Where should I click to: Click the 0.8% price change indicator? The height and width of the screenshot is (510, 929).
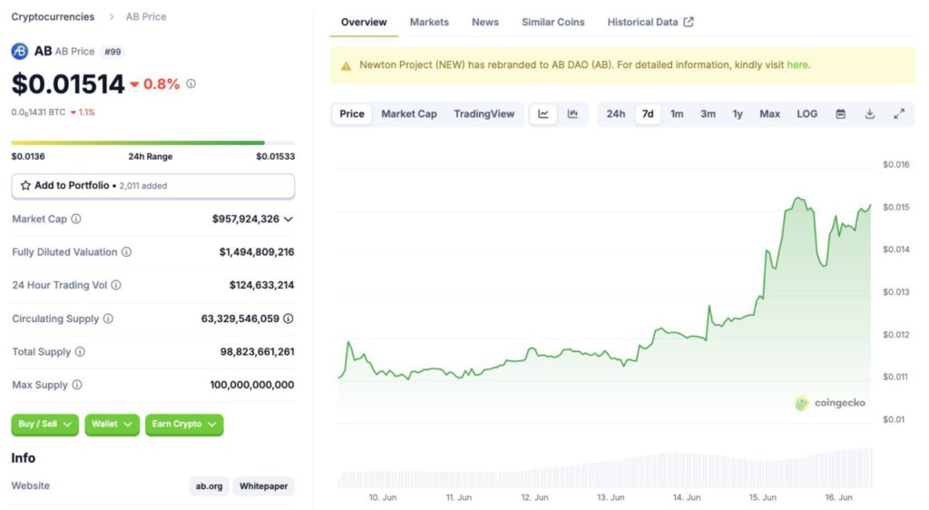pos(154,84)
